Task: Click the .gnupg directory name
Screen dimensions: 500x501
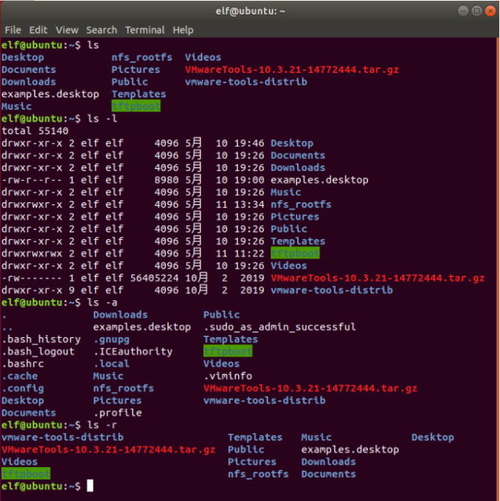Action: [x=111, y=339]
